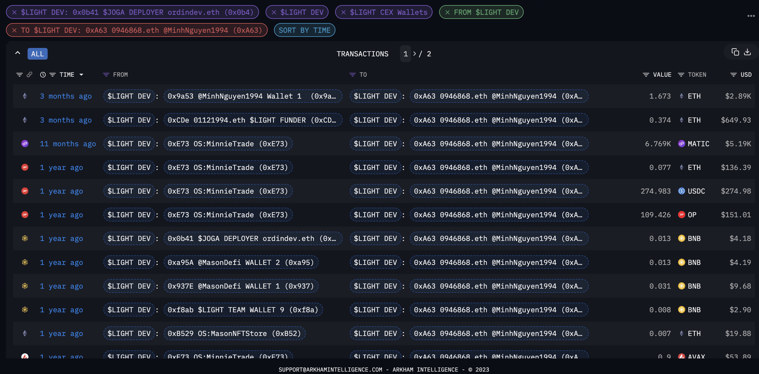Collapse the transactions panel with the chevron
The image size is (759, 374).
(18, 53)
